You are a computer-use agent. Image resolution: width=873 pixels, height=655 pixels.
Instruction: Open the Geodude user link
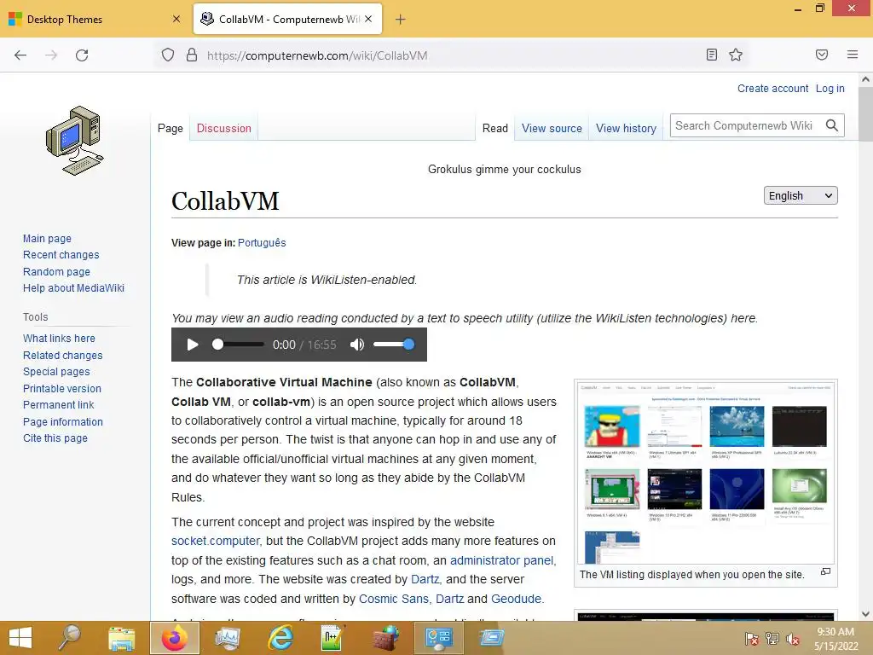pyautogui.click(x=516, y=599)
